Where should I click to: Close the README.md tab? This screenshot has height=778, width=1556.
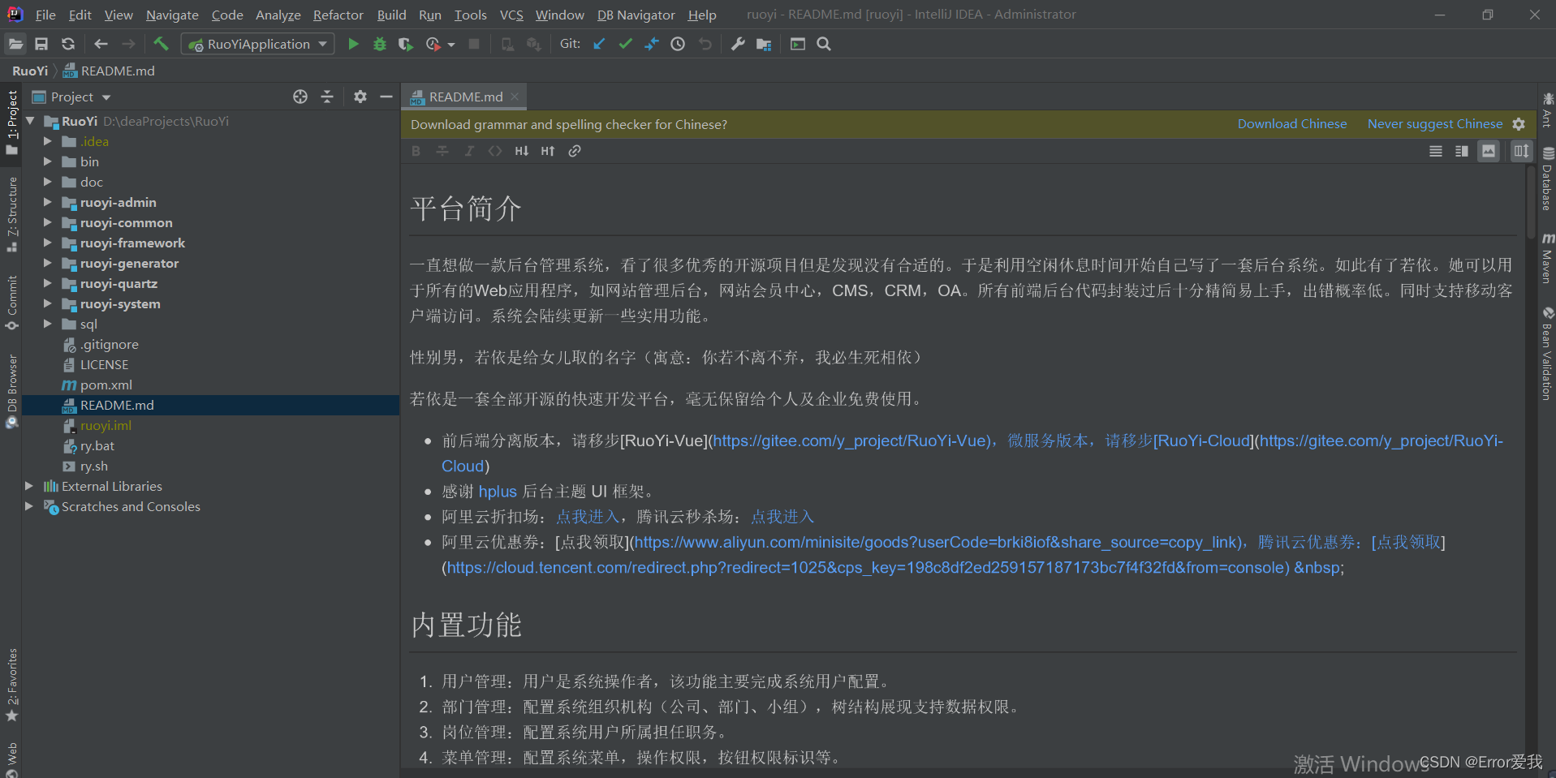(515, 97)
